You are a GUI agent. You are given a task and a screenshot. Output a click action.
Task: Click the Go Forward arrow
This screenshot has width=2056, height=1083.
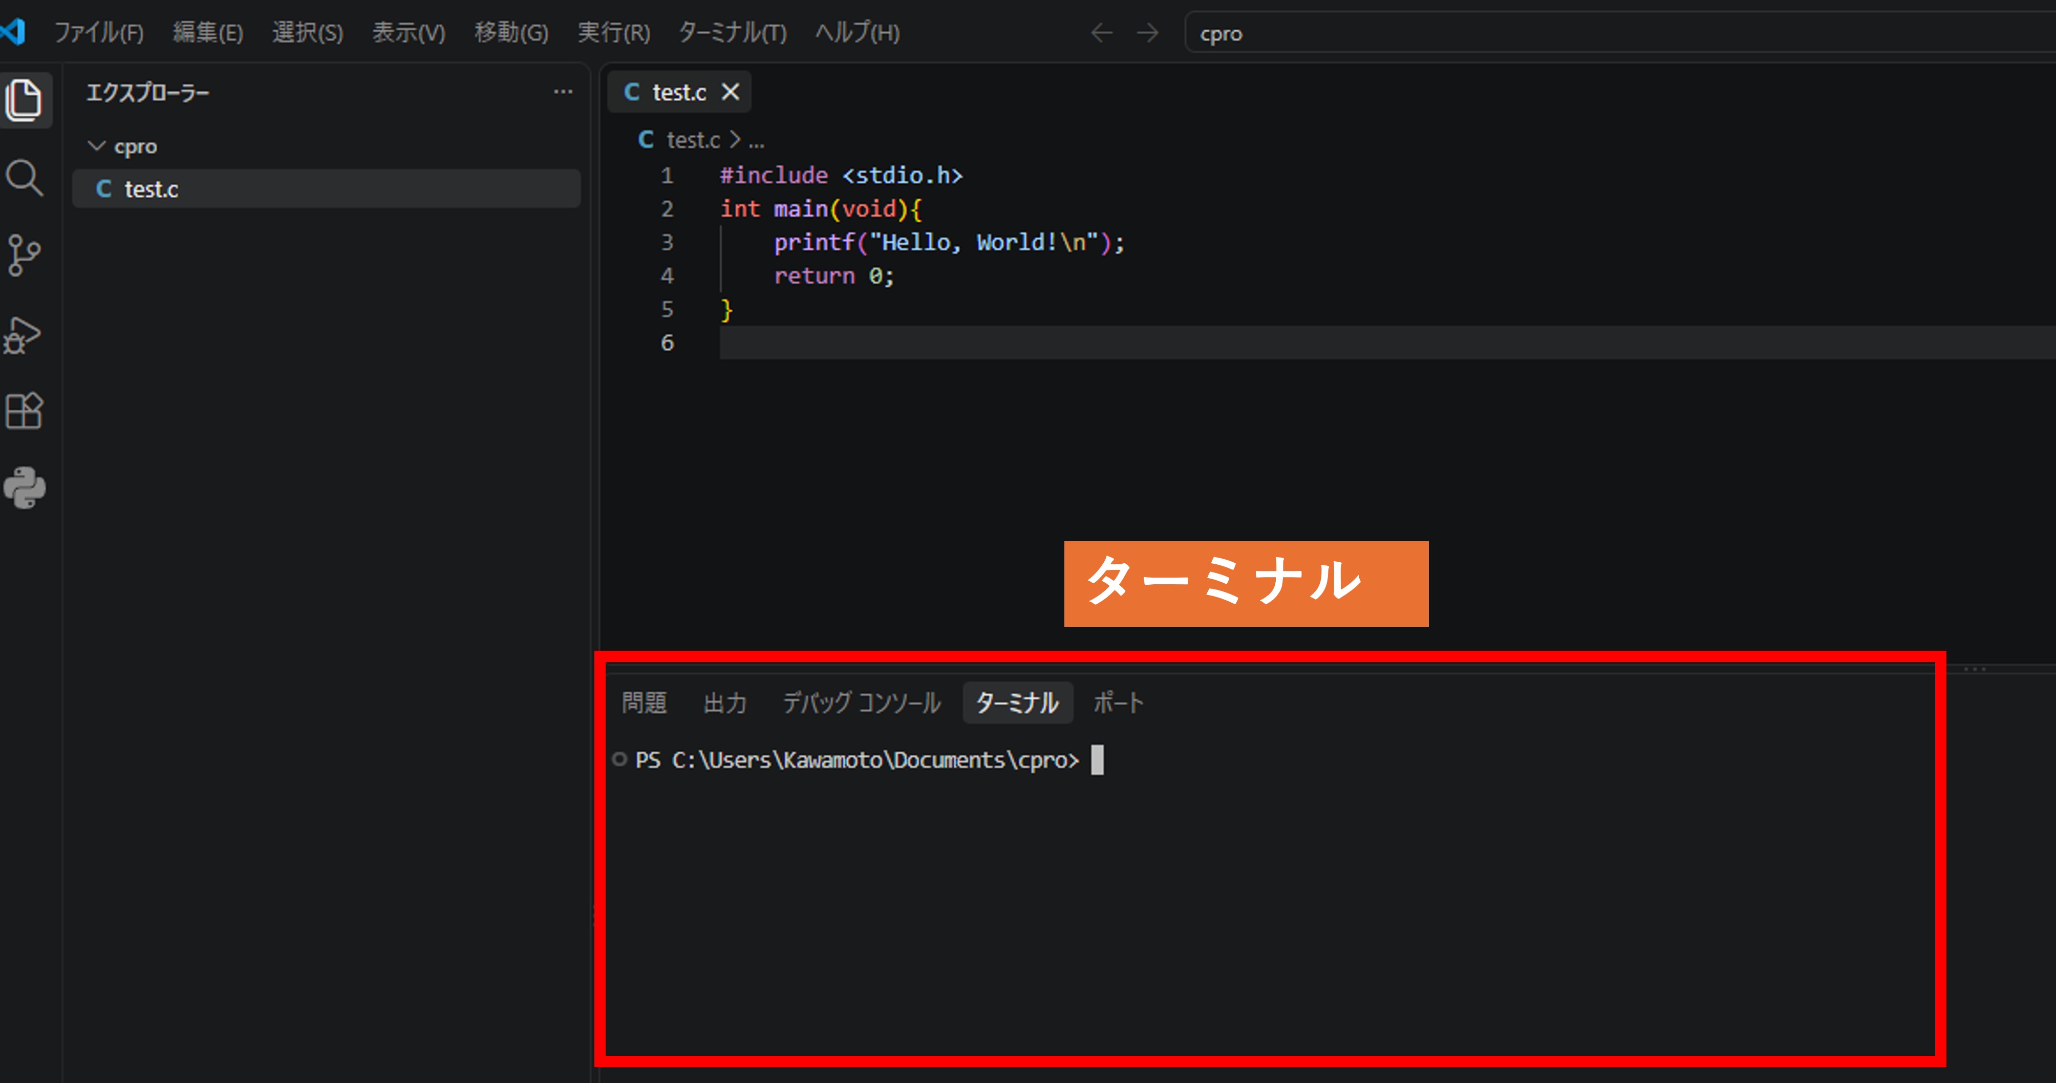coord(1148,33)
